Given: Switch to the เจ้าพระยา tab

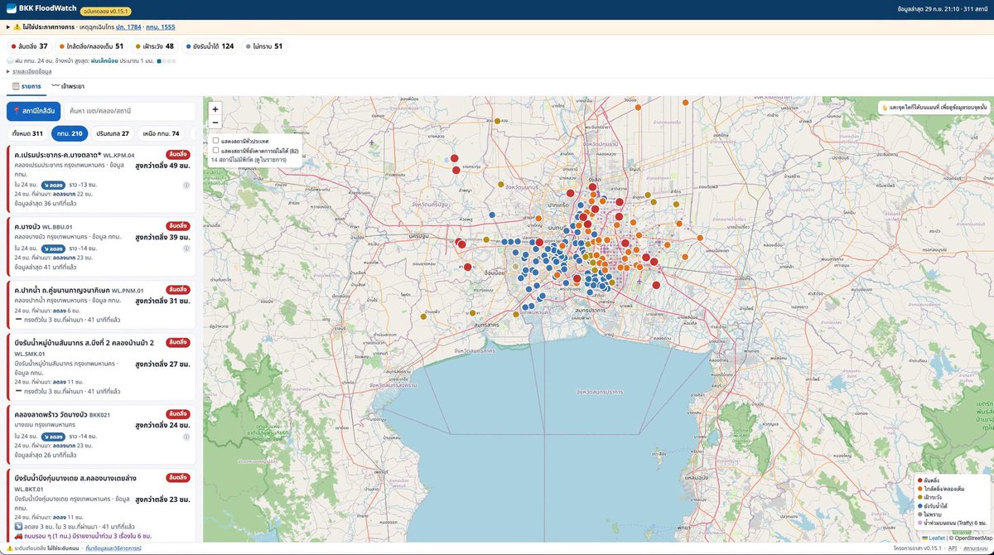Looking at the screenshot, I should click(x=67, y=85).
